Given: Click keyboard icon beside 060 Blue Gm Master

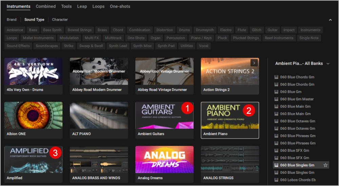Looking at the screenshot, I should point(276,99).
